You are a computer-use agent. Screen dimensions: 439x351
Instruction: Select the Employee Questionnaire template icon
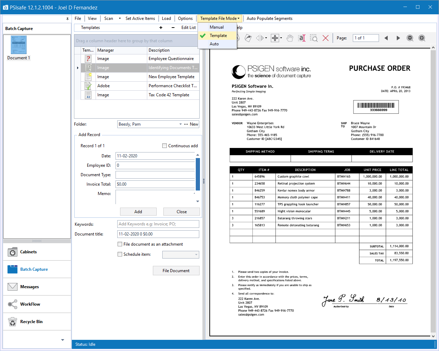[x=88, y=59]
